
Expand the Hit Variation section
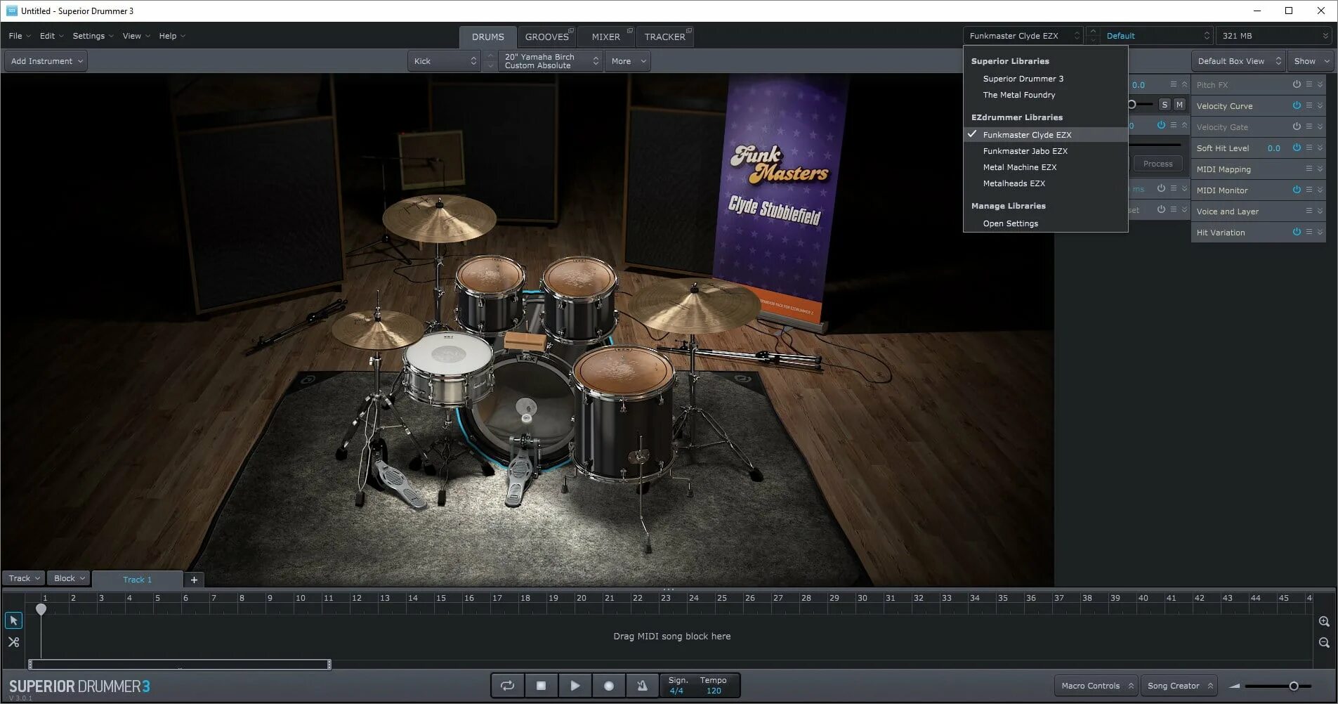pos(1320,232)
